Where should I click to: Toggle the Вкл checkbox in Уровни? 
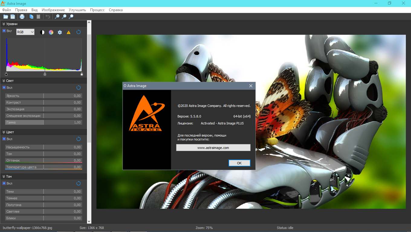click(x=4, y=31)
